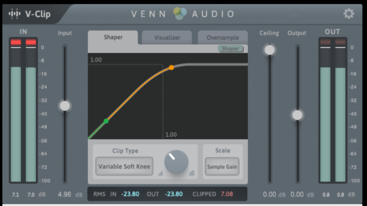The height and width of the screenshot is (206, 367).
Task: Click the Venn Audio circles logo
Action: (x=180, y=14)
